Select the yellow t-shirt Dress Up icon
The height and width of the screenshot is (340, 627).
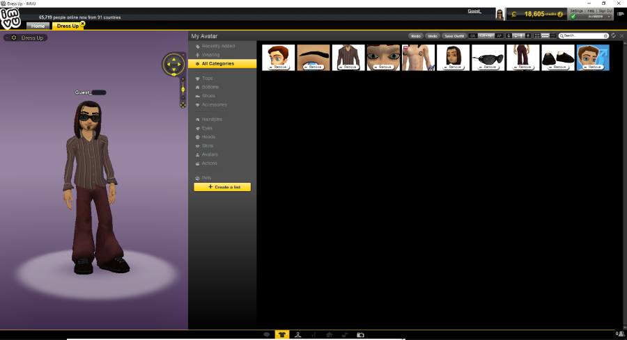tap(282, 334)
